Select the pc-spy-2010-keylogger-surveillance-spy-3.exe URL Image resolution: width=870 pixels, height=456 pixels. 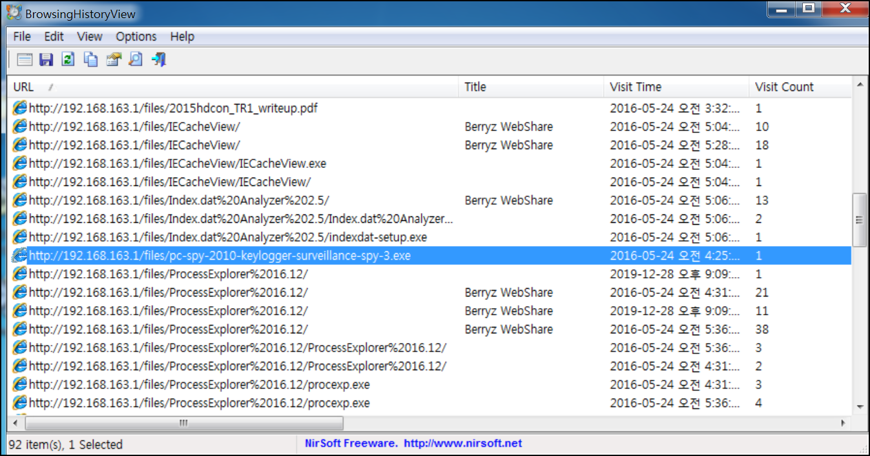tap(220, 255)
